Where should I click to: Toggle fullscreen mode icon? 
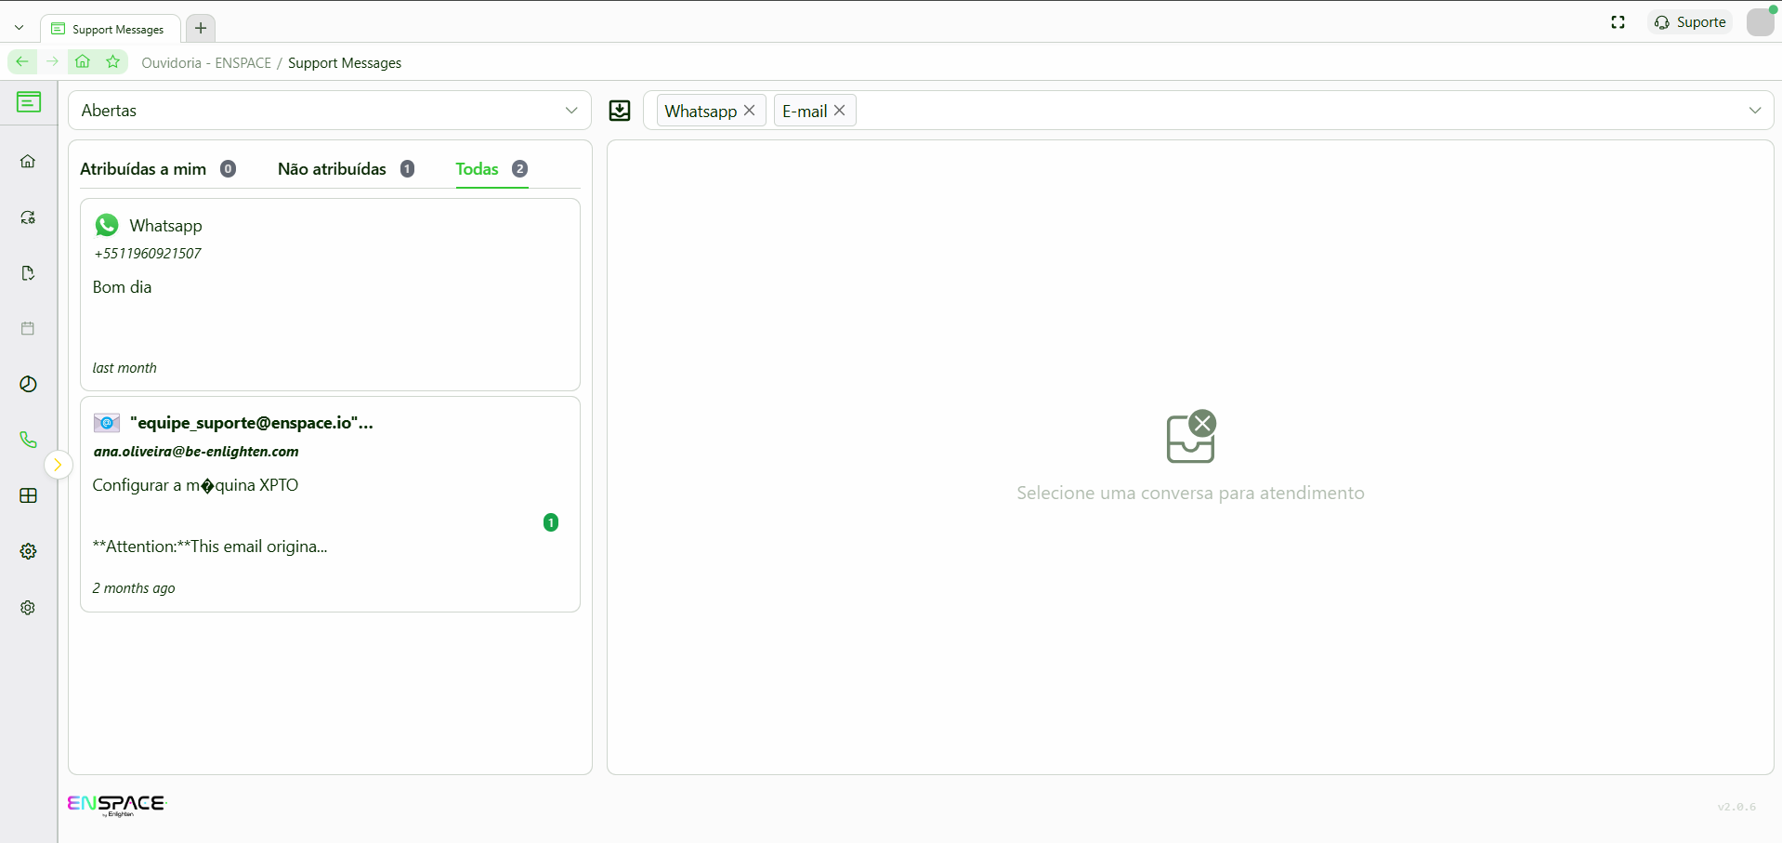[x=1618, y=22]
